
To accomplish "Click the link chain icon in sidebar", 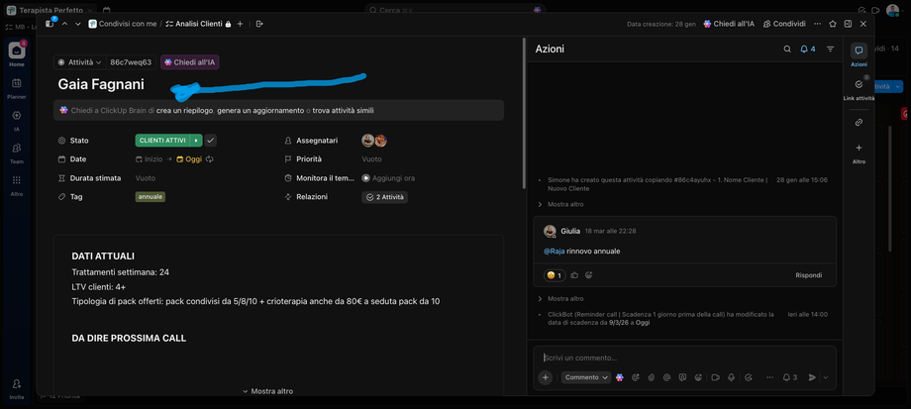I will tap(859, 123).
